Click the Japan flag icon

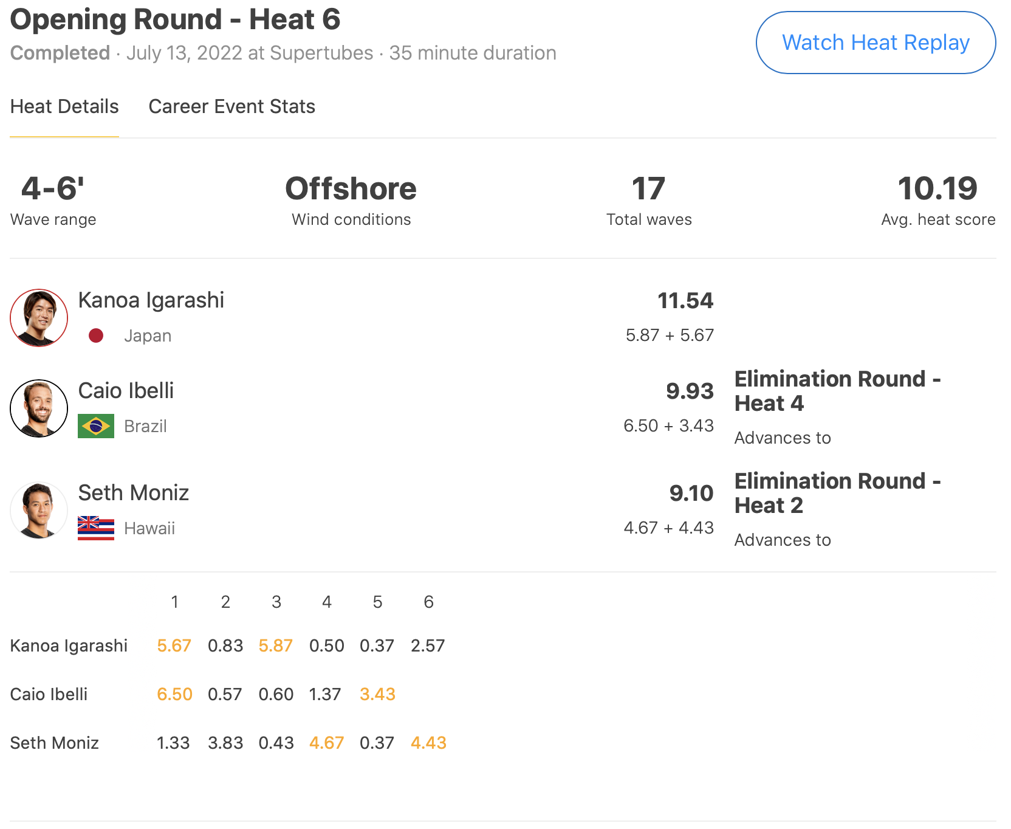tap(96, 335)
